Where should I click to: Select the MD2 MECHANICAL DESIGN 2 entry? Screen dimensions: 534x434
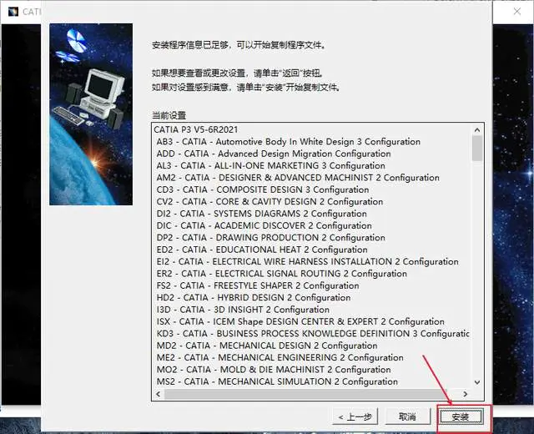267,346
